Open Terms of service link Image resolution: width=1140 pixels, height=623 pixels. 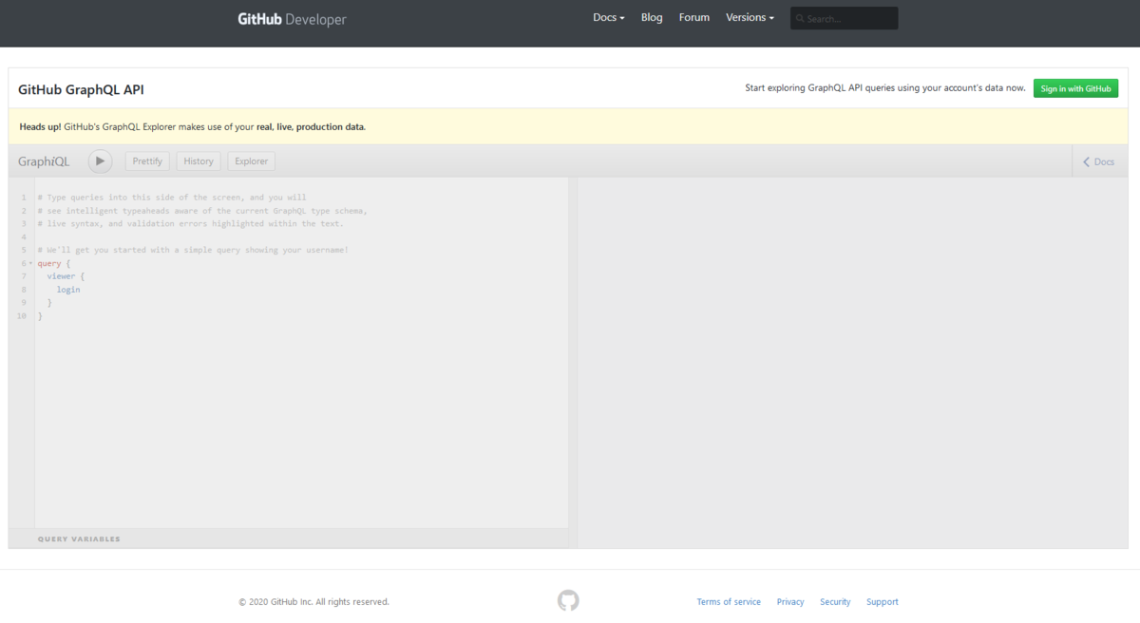tap(729, 602)
